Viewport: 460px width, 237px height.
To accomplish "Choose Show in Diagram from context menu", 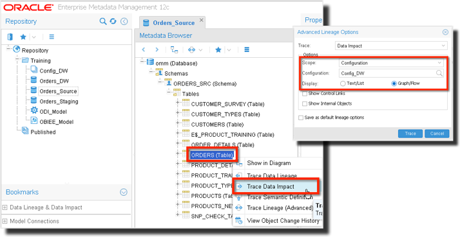I will (269, 163).
